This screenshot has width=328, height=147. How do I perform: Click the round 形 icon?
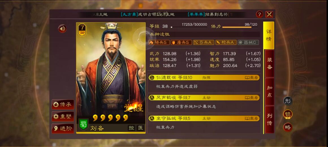288,101
